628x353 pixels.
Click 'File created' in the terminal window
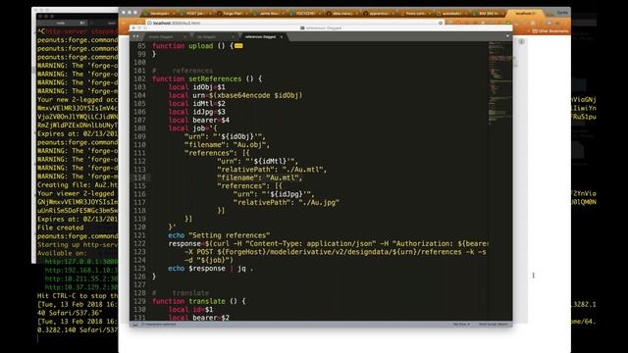tap(61, 227)
